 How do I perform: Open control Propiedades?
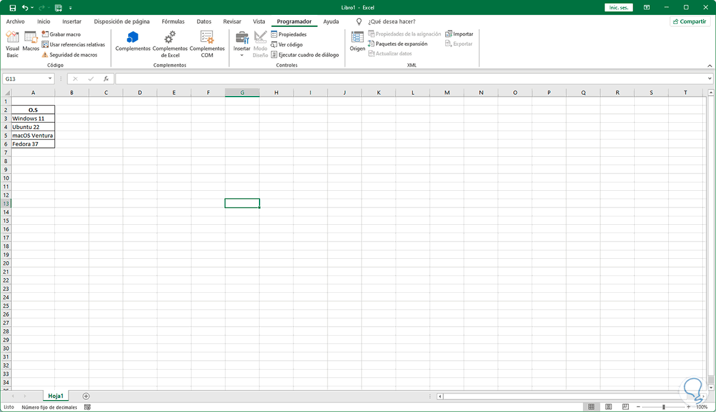[288, 35]
